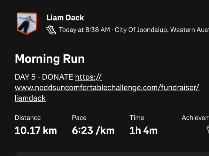Click the 'https://' start of the link

point(88,77)
